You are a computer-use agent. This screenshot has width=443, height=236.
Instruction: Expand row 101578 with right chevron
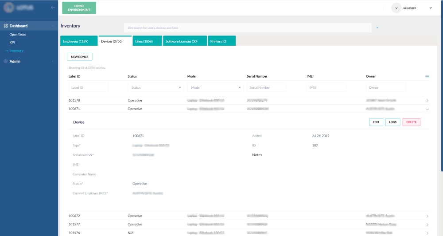(427, 100)
